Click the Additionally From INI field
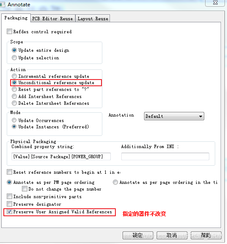Screen dimensions: 227x244 [165, 156]
